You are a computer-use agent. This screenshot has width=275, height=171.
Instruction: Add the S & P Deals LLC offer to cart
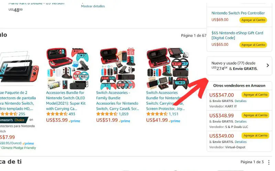point(255,115)
